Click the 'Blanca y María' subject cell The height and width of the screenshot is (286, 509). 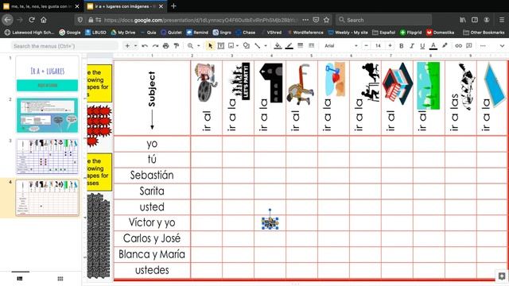click(152, 254)
